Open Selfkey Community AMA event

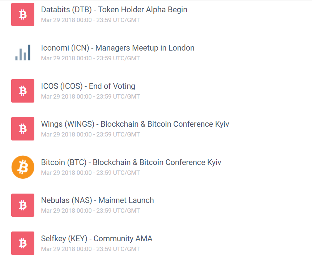tap(97, 239)
